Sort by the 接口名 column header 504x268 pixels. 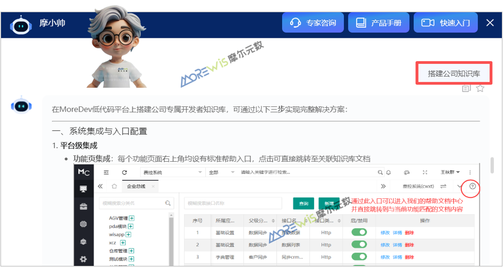[x=293, y=221]
